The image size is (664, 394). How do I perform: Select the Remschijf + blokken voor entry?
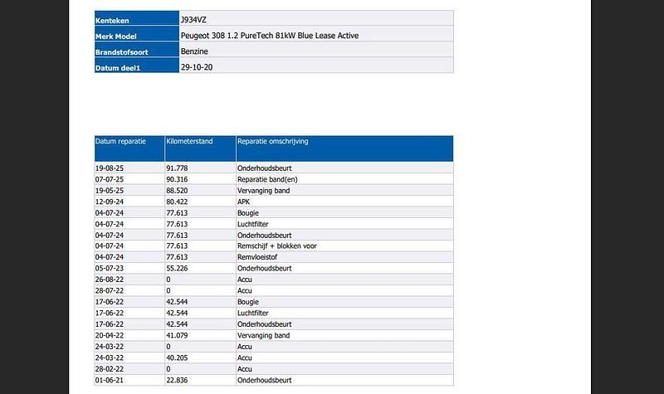coord(277,246)
